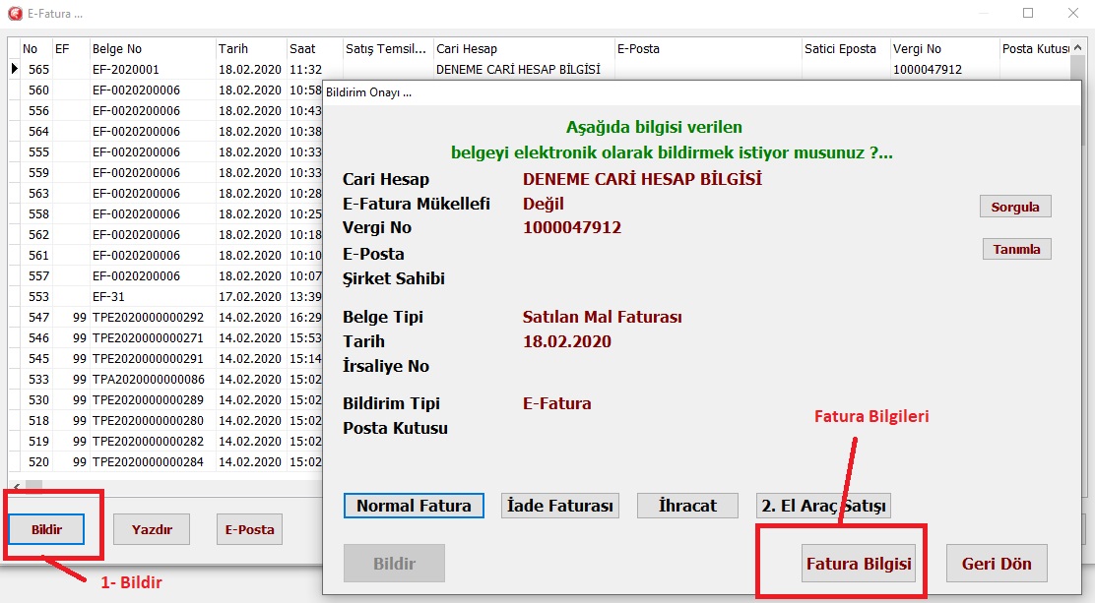Click the horizontal scrollbar left arrow
Image resolution: width=1095 pixels, height=603 pixels.
tap(16, 486)
